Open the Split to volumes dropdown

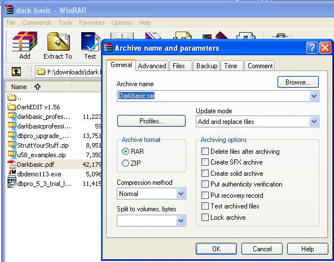click(181, 220)
